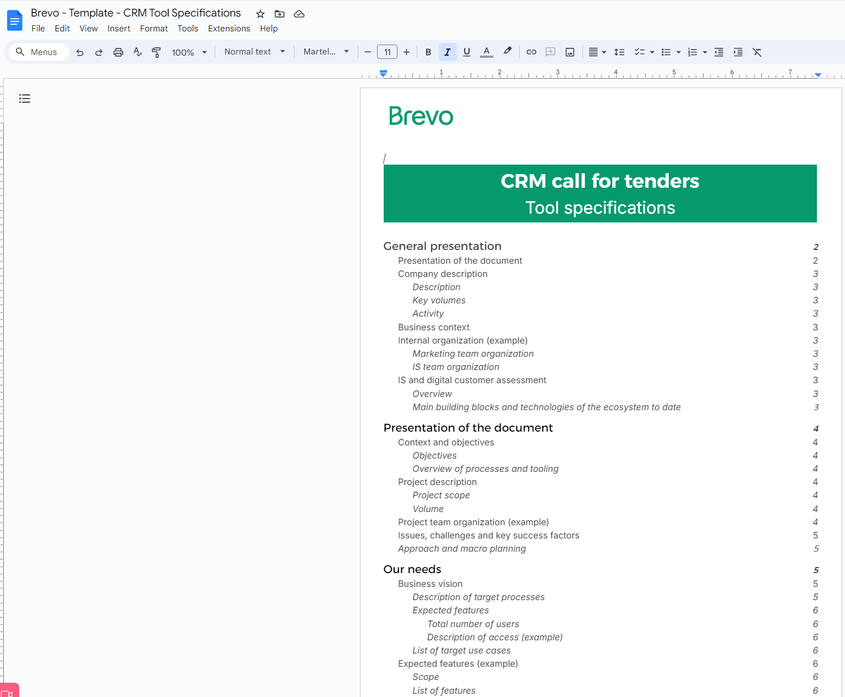This screenshot has height=697, width=845.
Task: Insert a numbered list
Action: 693,52
